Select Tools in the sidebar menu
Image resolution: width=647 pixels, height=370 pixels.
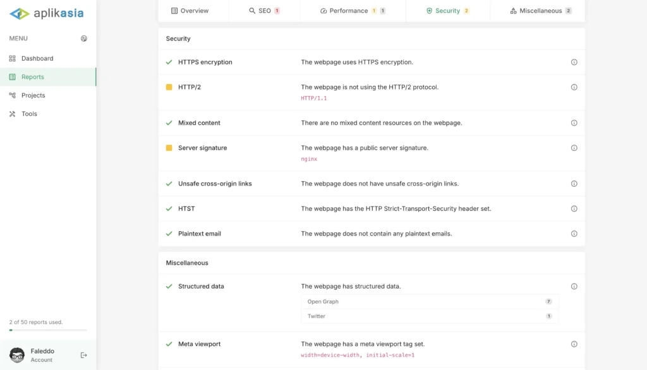[x=29, y=114]
